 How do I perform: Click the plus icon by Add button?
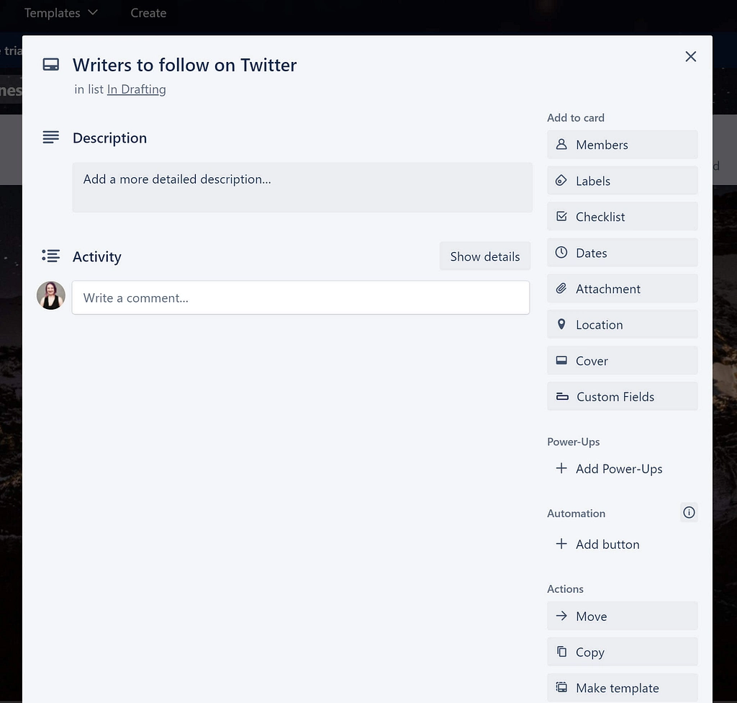click(561, 544)
